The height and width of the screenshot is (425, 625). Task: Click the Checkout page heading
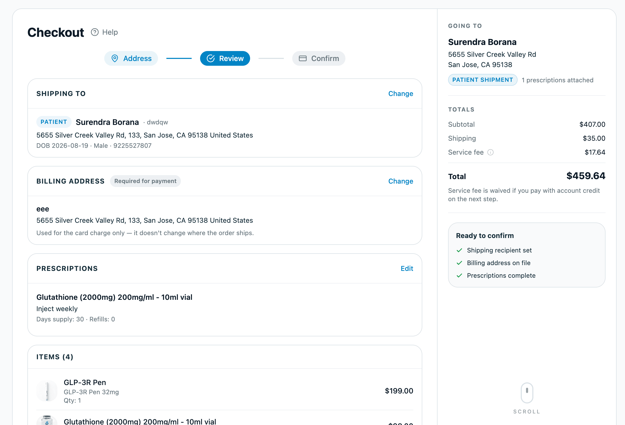click(56, 32)
